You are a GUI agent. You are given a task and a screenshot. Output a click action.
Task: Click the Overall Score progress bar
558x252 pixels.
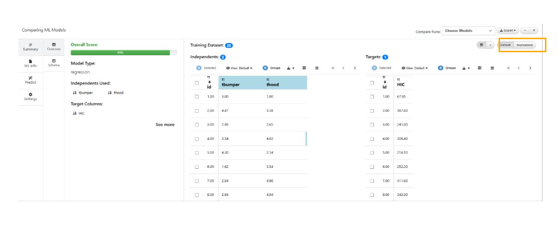tap(124, 52)
